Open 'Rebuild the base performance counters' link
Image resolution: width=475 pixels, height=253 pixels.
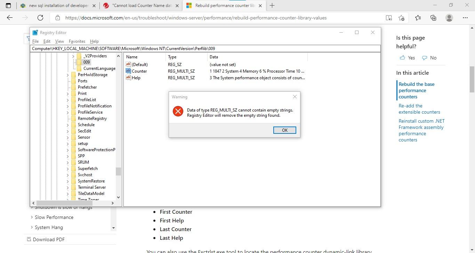pyautogui.click(x=417, y=90)
